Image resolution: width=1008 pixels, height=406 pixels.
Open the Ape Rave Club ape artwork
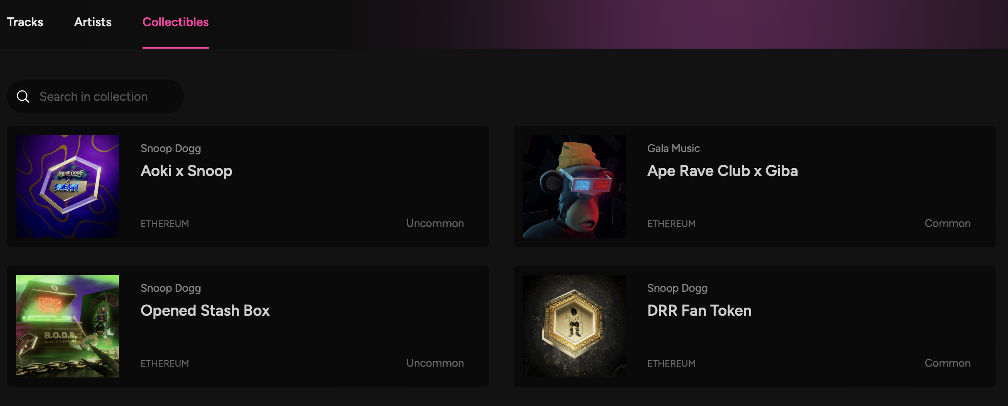(574, 186)
